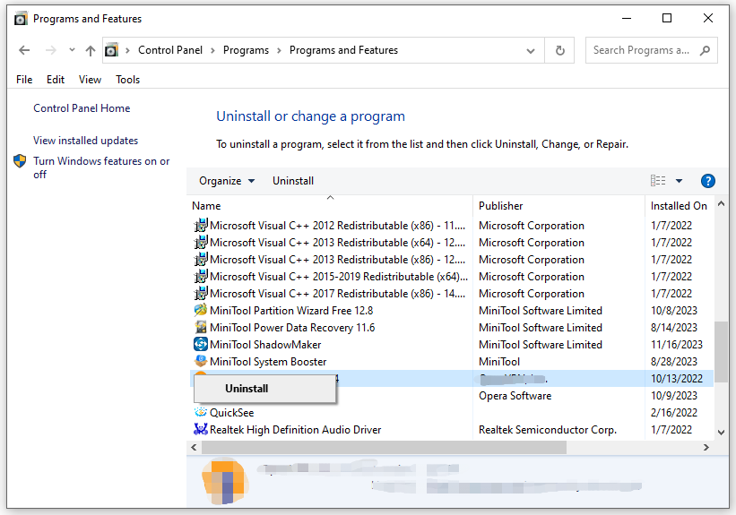Open the Tools menu
This screenshot has height=515, width=736.
(127, 80)
